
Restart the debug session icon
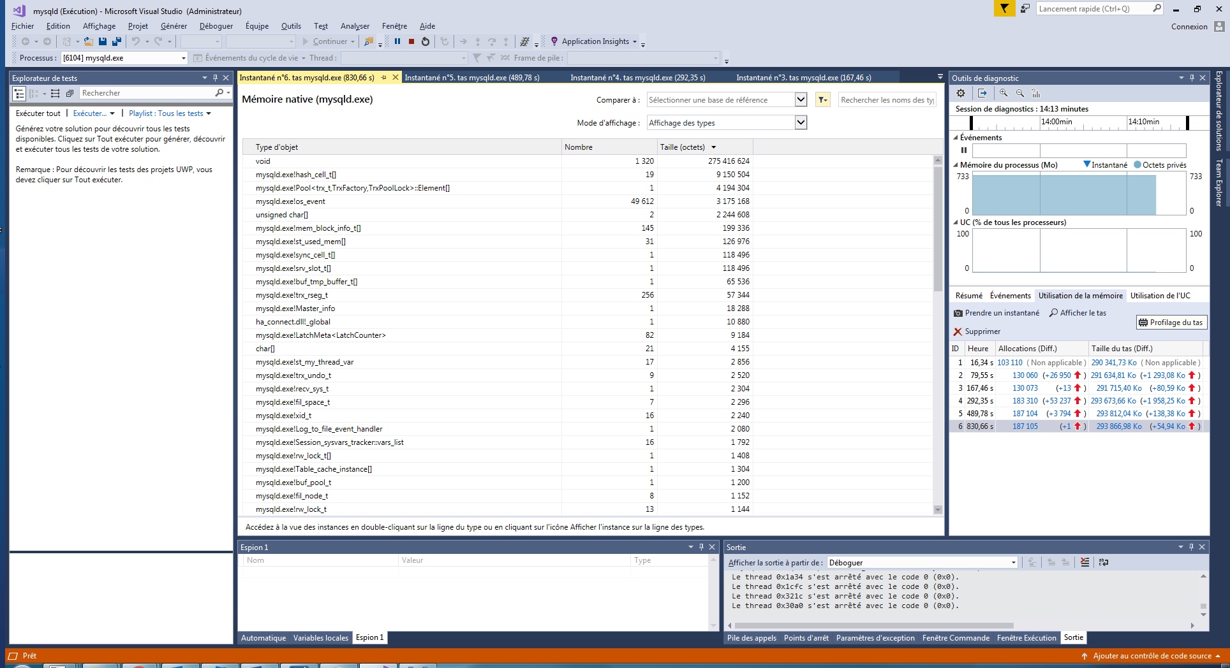pyautogui.click(x=426, y=41)
